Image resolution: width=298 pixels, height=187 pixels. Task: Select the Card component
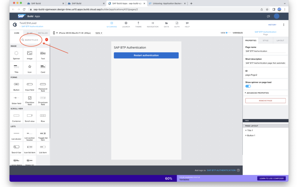(43, 68)
